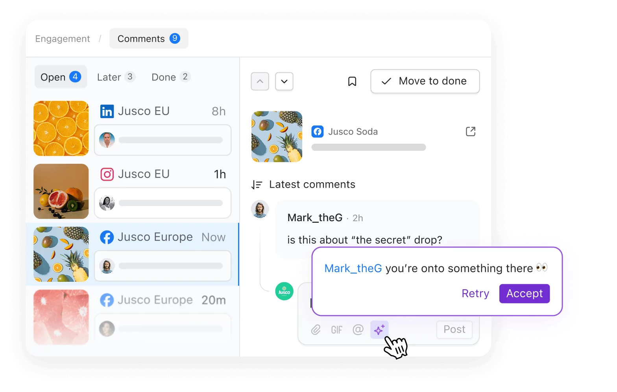617x392 pixels.
Task: Click the @ mention icon
Action: pyautogui.click(x=358, y=329)
